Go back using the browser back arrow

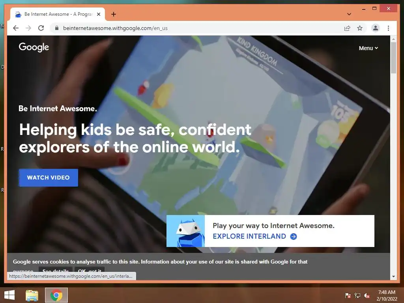(x=16, y=28)
